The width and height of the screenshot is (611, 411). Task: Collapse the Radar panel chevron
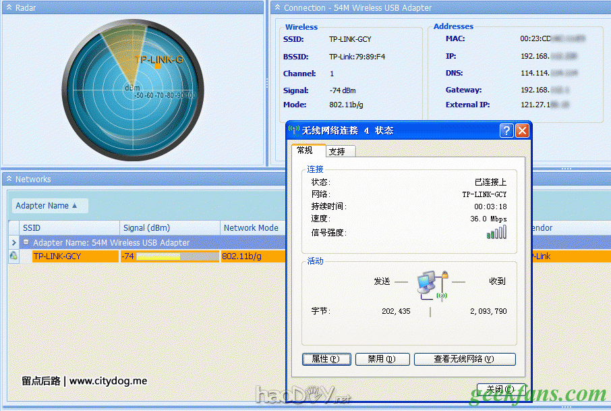pyautogui.click(x=7, y=8)
